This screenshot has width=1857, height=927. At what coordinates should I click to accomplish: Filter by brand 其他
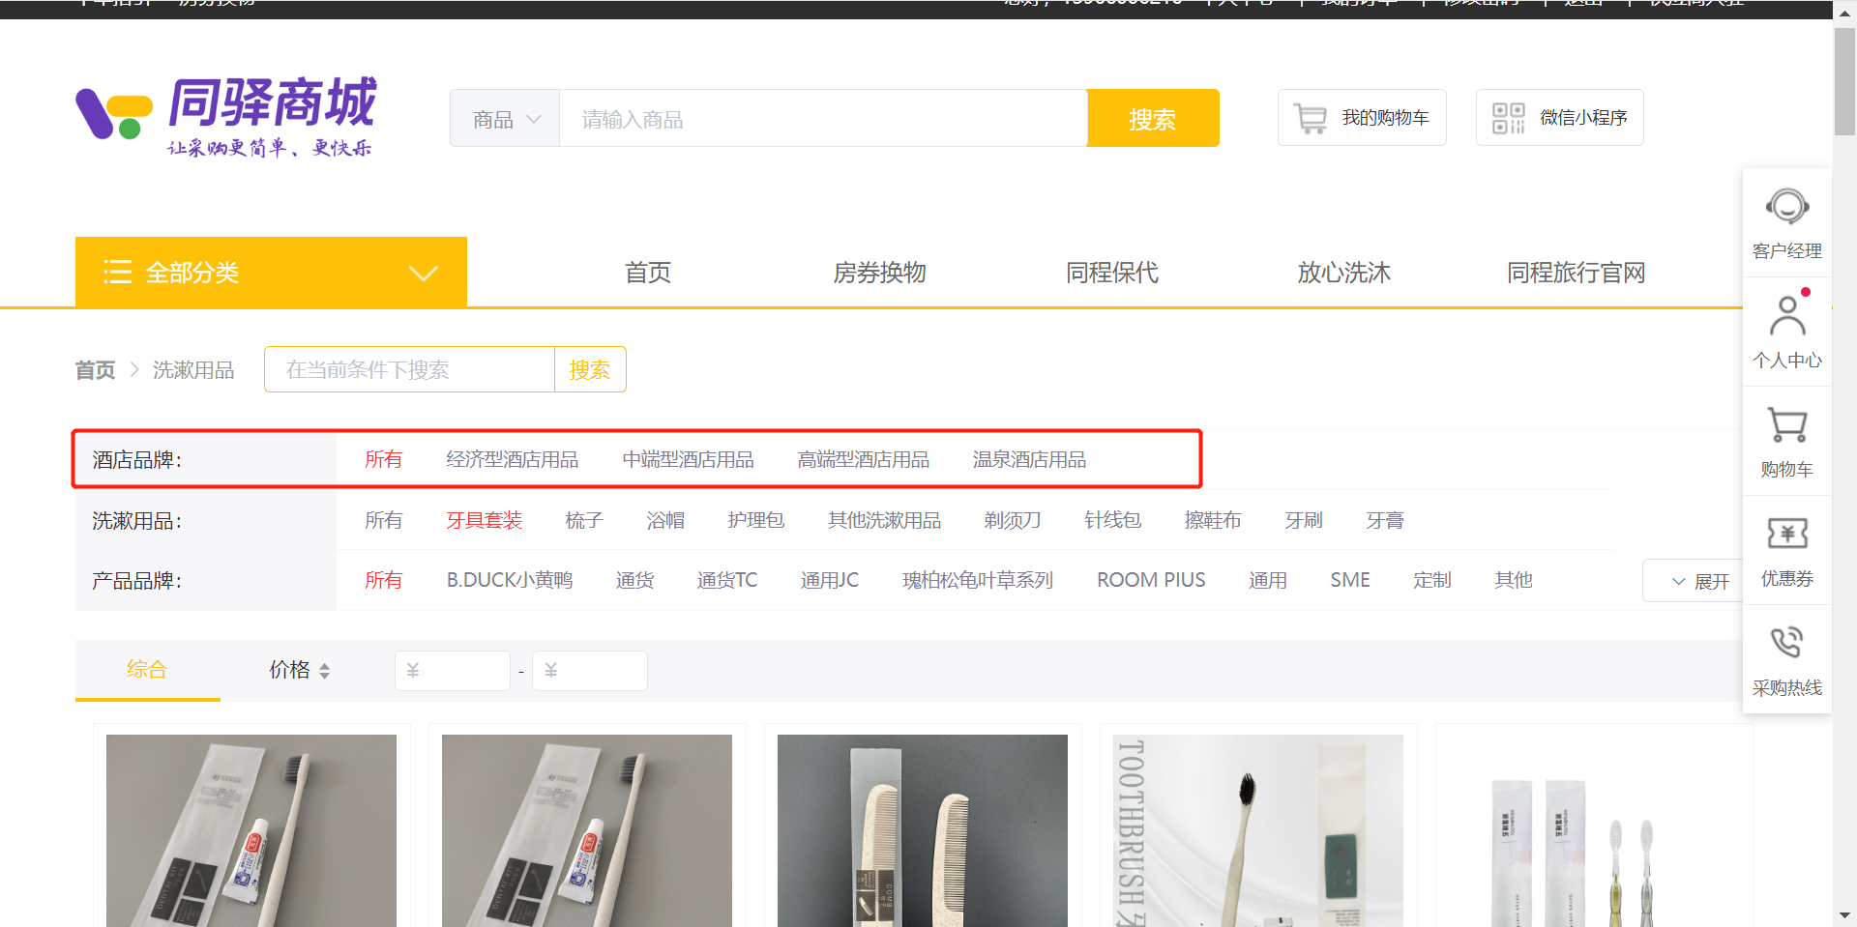coord(1514,581)
